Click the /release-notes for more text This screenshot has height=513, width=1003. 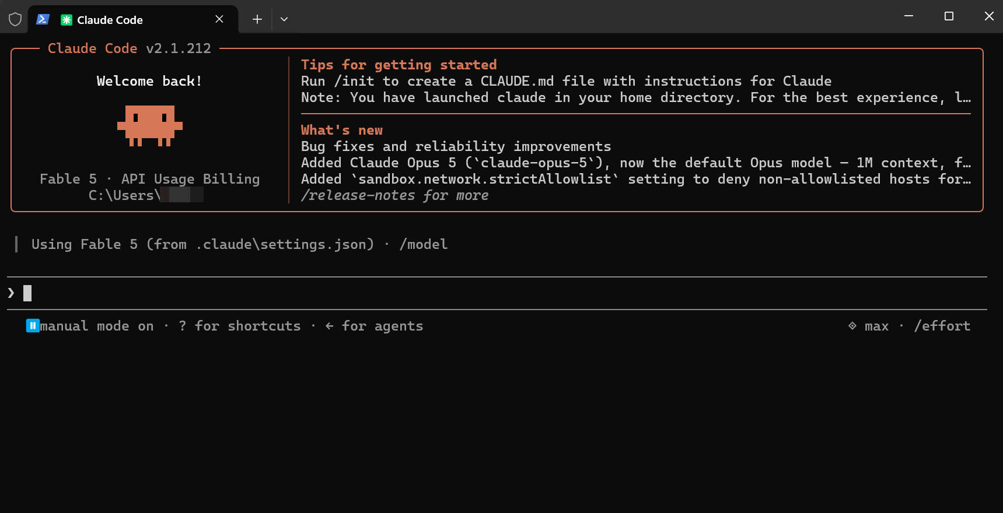tap(395, 195)
